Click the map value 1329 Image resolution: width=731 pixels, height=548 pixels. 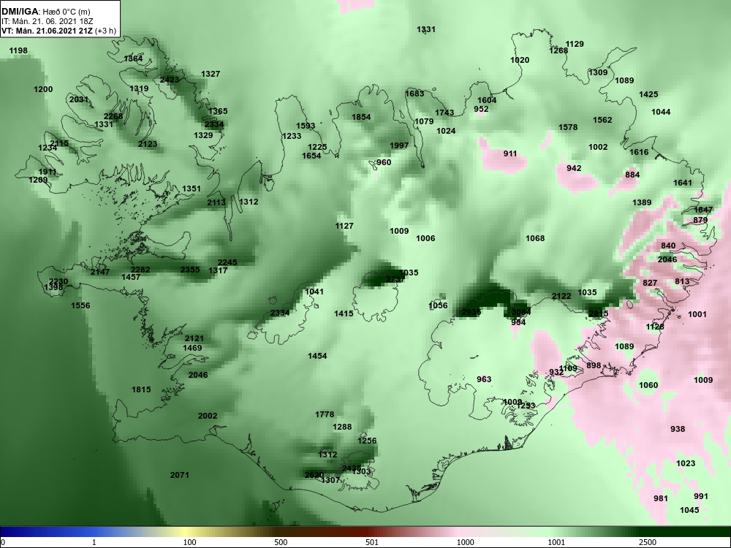pyautogui.click(x=203, y=135)
